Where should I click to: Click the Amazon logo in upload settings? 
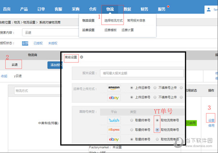click(x=114, y=88)
